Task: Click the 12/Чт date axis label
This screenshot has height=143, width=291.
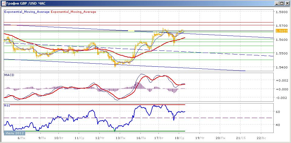Action: (x=100, y=138)
